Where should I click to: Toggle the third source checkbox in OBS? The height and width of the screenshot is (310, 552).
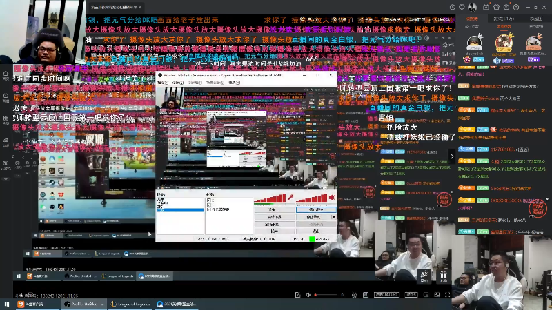point(209,209)
